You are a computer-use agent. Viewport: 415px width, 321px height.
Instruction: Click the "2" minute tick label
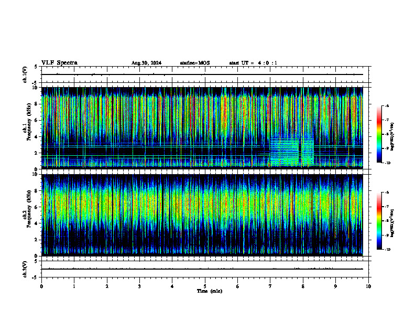coord(107,286)
